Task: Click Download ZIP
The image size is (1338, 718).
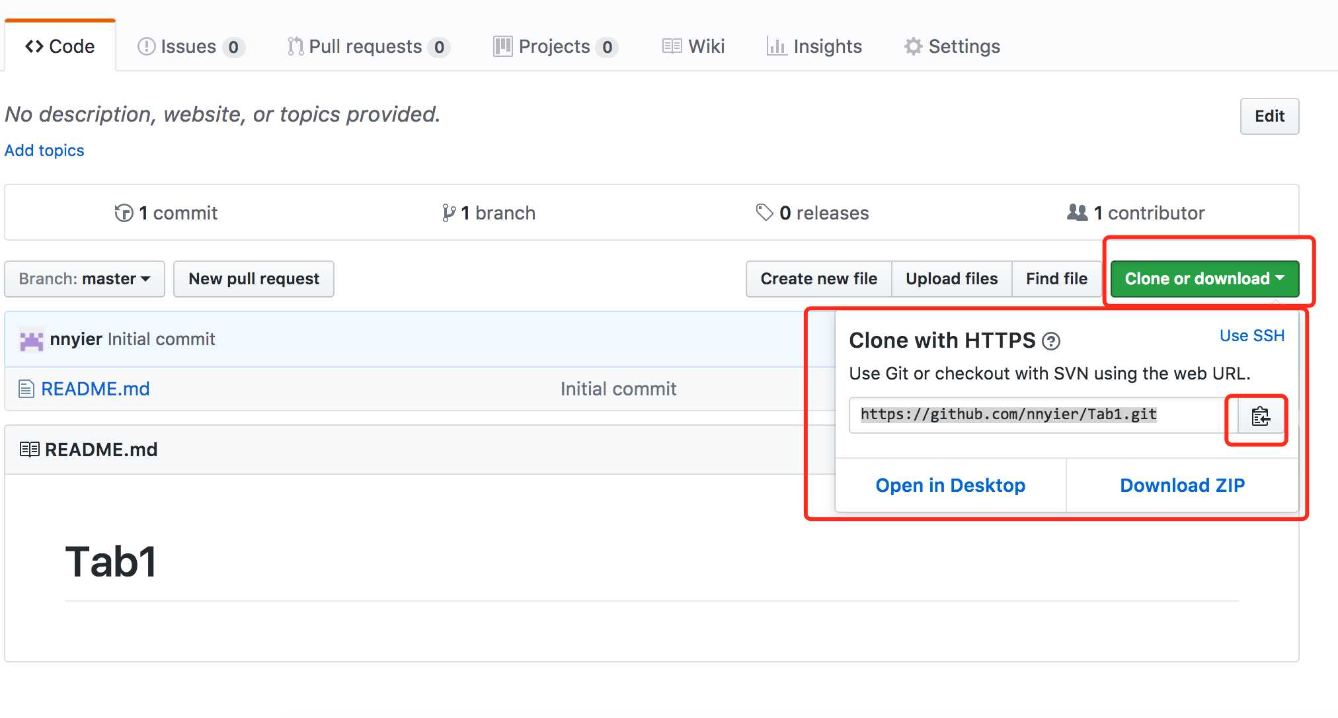Action: 1182,485
